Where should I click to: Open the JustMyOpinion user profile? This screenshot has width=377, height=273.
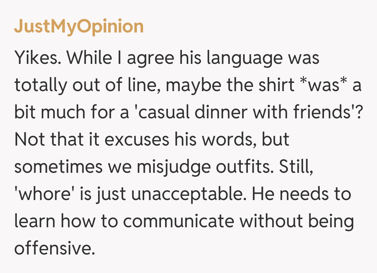coord(79,27)
